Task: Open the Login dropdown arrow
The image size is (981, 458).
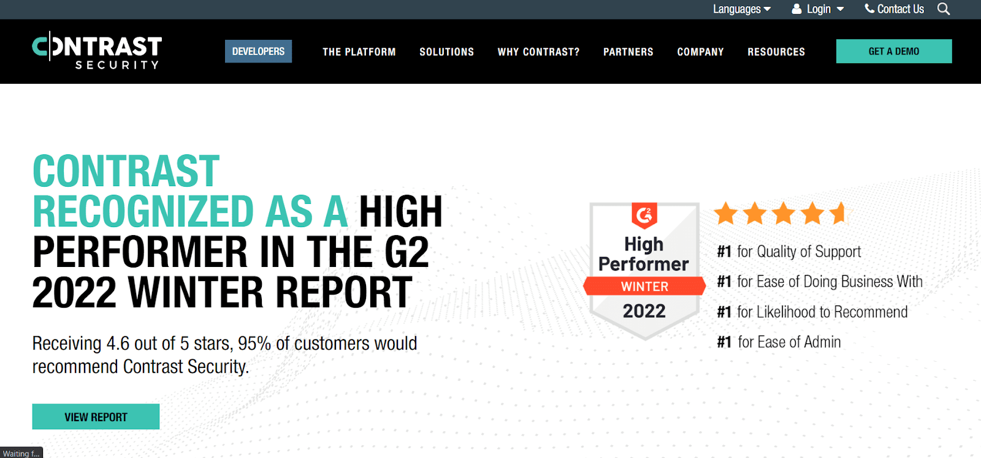Action: (x=841, y=9)
